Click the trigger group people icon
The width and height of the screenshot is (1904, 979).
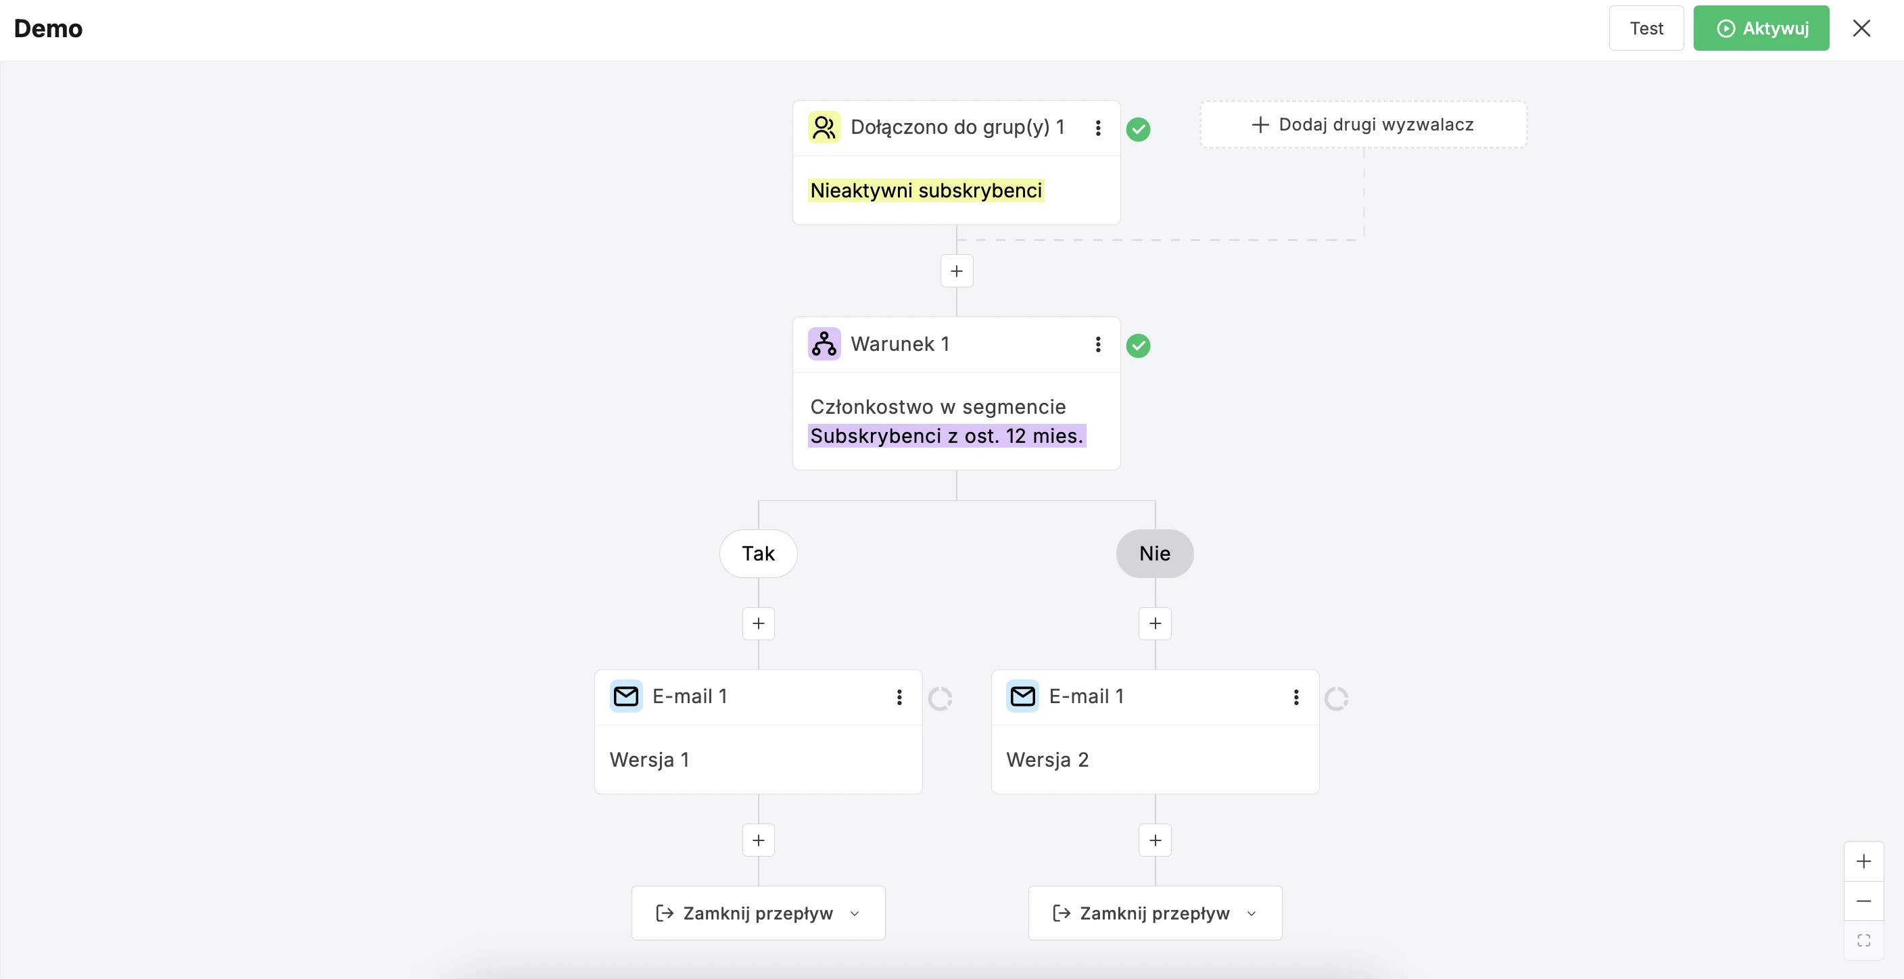(x=824, y=127)
